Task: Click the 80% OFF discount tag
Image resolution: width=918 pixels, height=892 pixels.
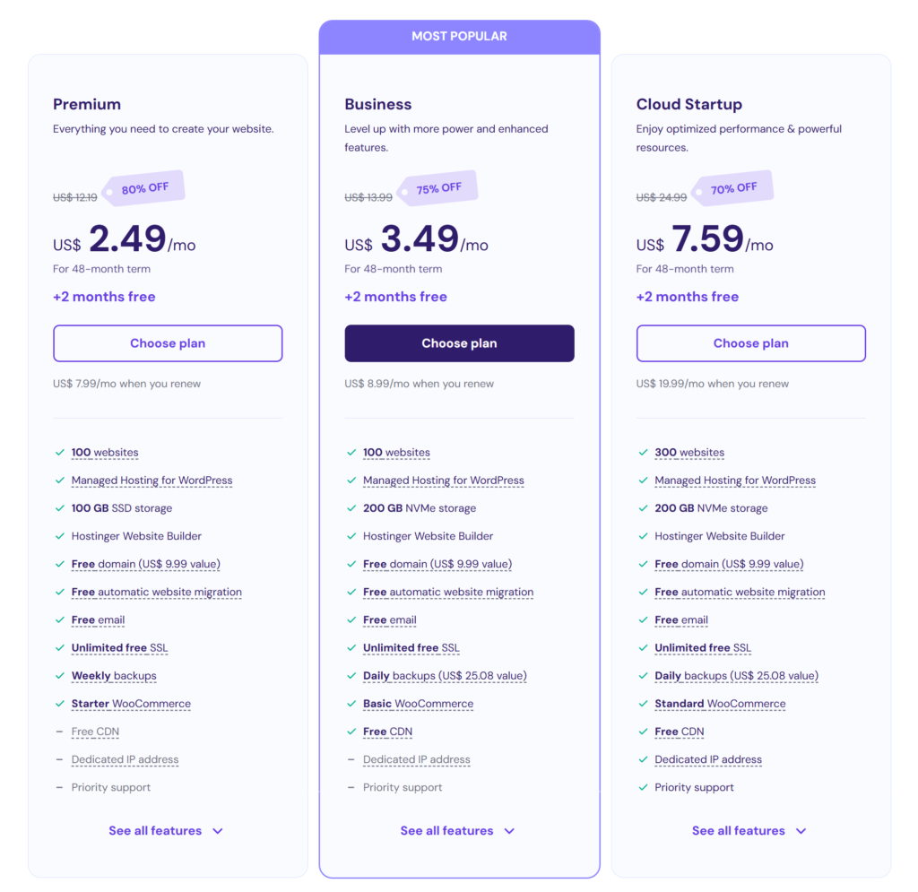Action: pos(143,188)
